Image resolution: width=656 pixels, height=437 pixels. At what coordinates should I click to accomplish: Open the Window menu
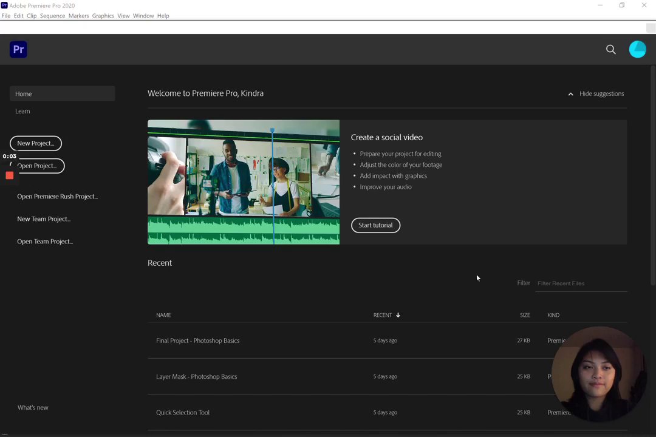(143, 16)
